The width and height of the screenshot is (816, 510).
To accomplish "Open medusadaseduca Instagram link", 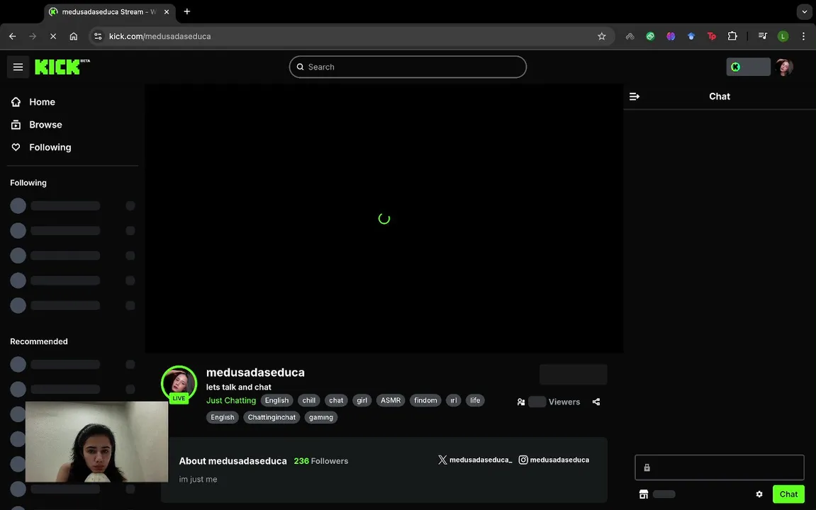I will pyautogui.click(x=554, y=460).
